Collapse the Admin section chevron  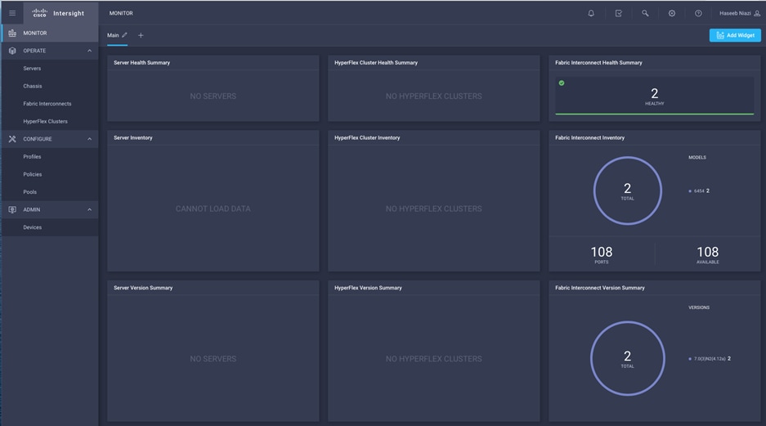[x=89, y=209]
